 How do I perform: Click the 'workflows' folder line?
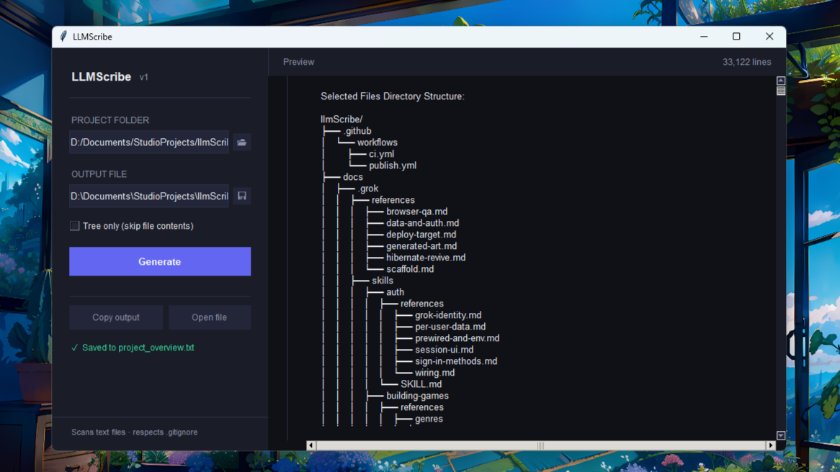377,142
